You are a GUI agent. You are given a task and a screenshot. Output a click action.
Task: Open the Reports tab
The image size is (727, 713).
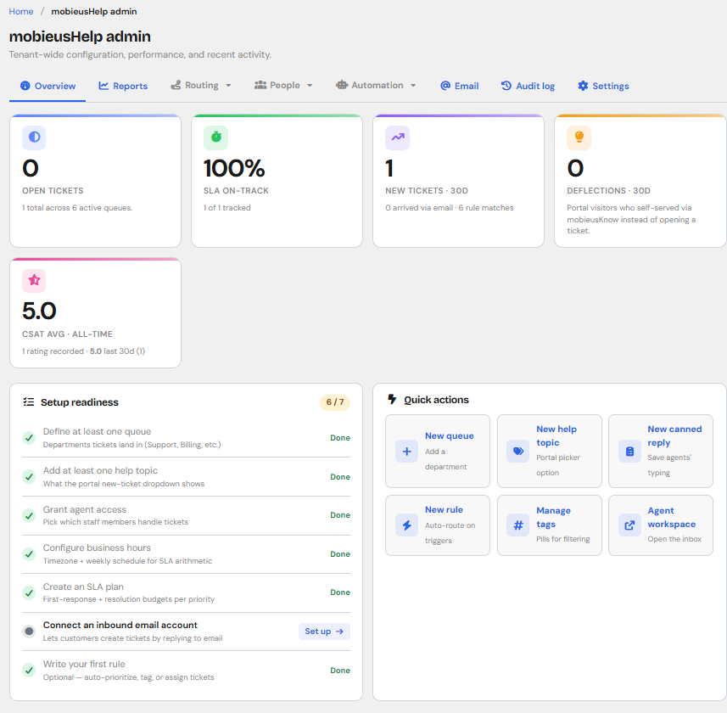click(x=123, y=86)
